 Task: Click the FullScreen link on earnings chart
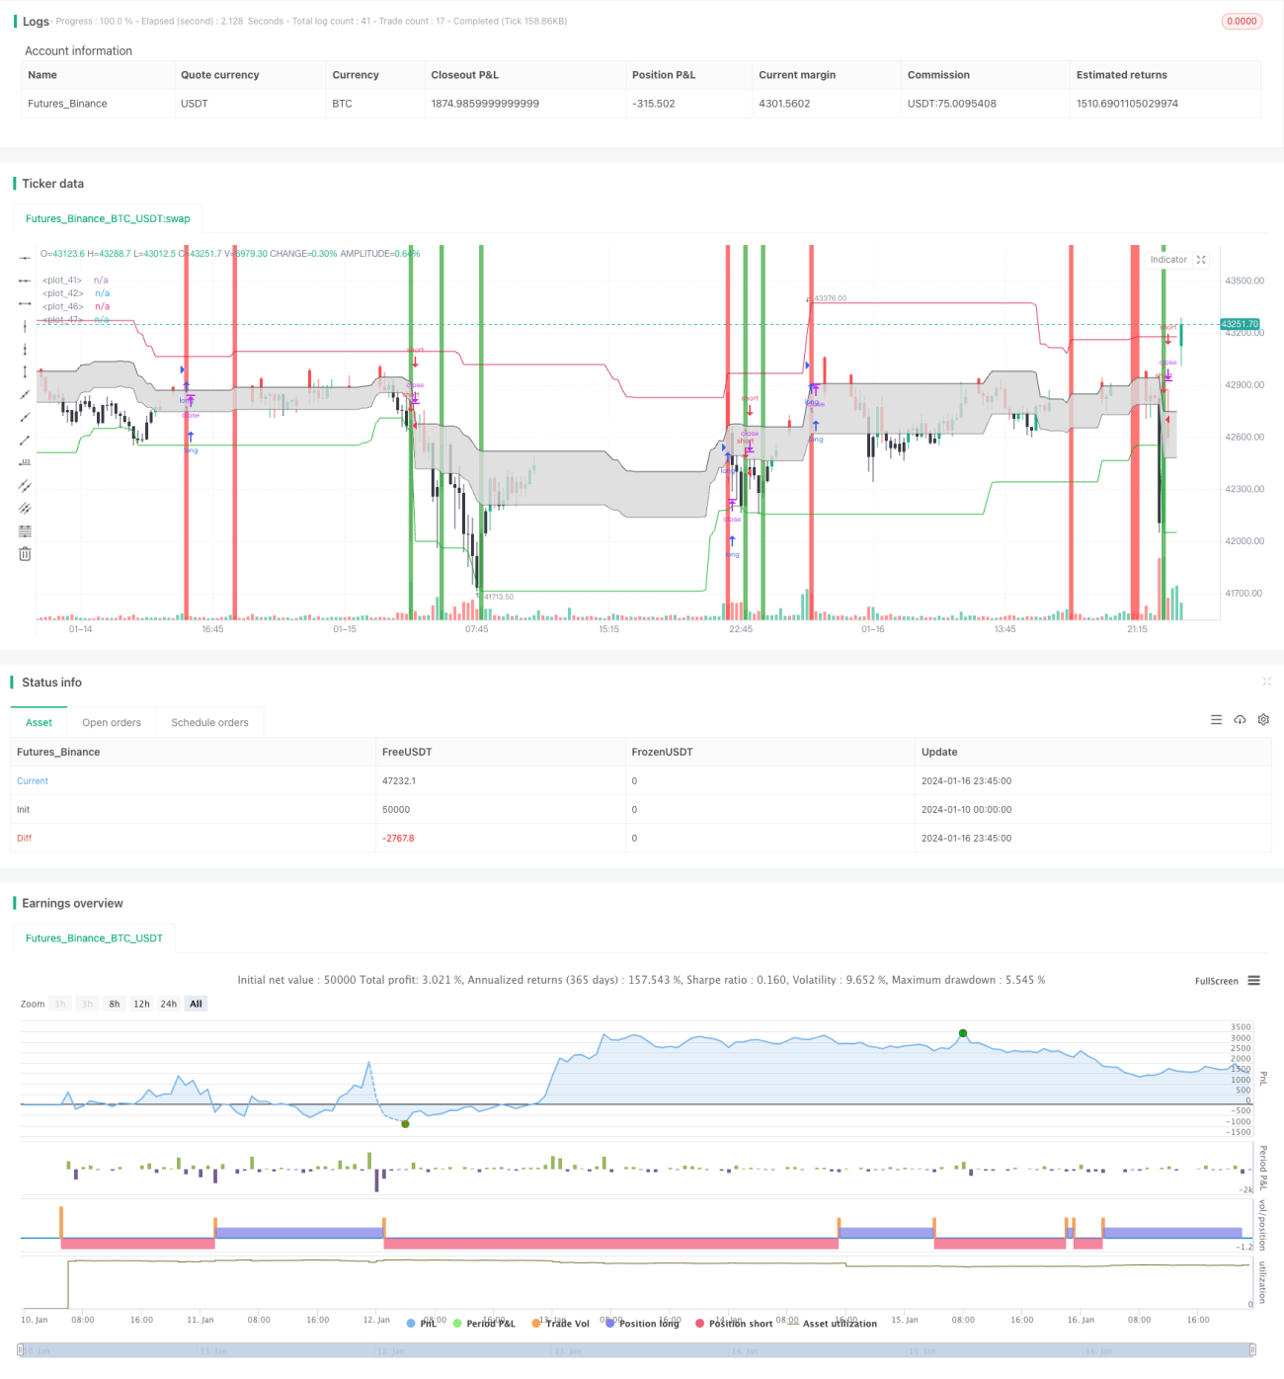1216,981
